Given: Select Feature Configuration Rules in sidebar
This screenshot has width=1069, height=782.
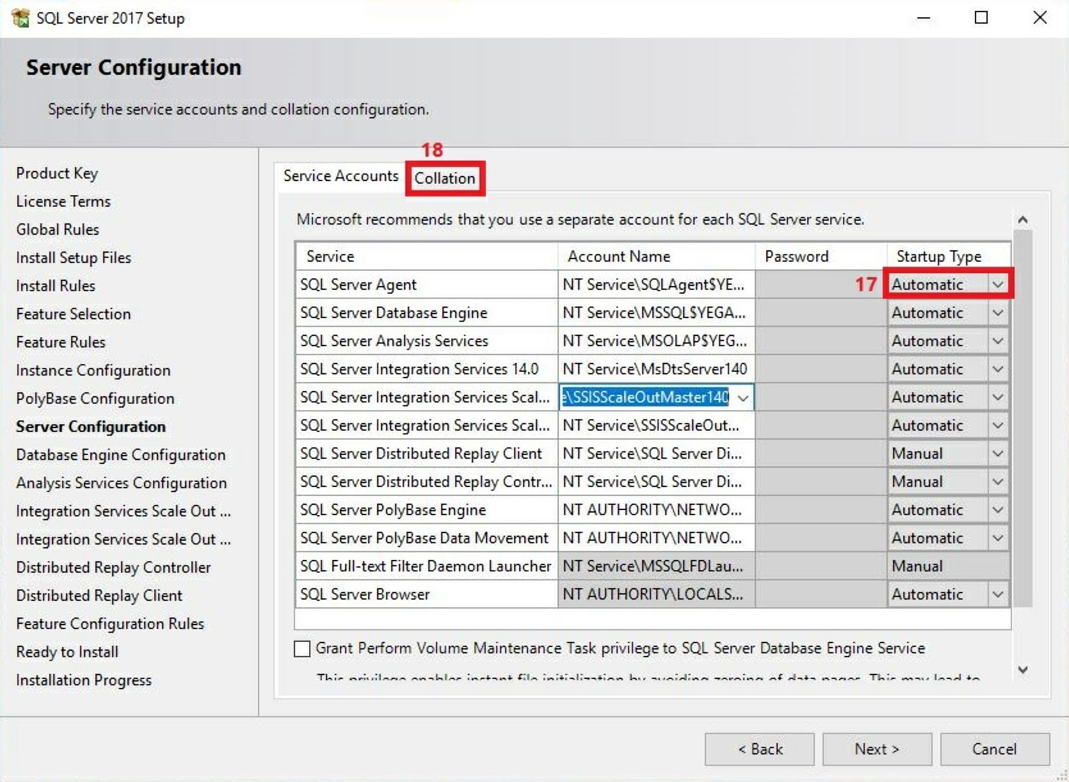Looking at the screenshot, I should pos(110,624).
